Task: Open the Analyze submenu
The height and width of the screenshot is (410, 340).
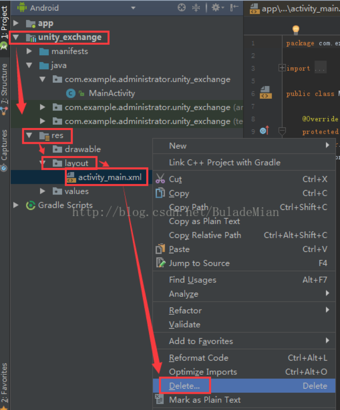Action: pyautogui.click(x=244, y=294)
